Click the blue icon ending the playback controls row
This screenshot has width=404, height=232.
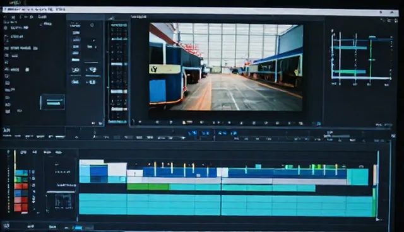(318, 124)
